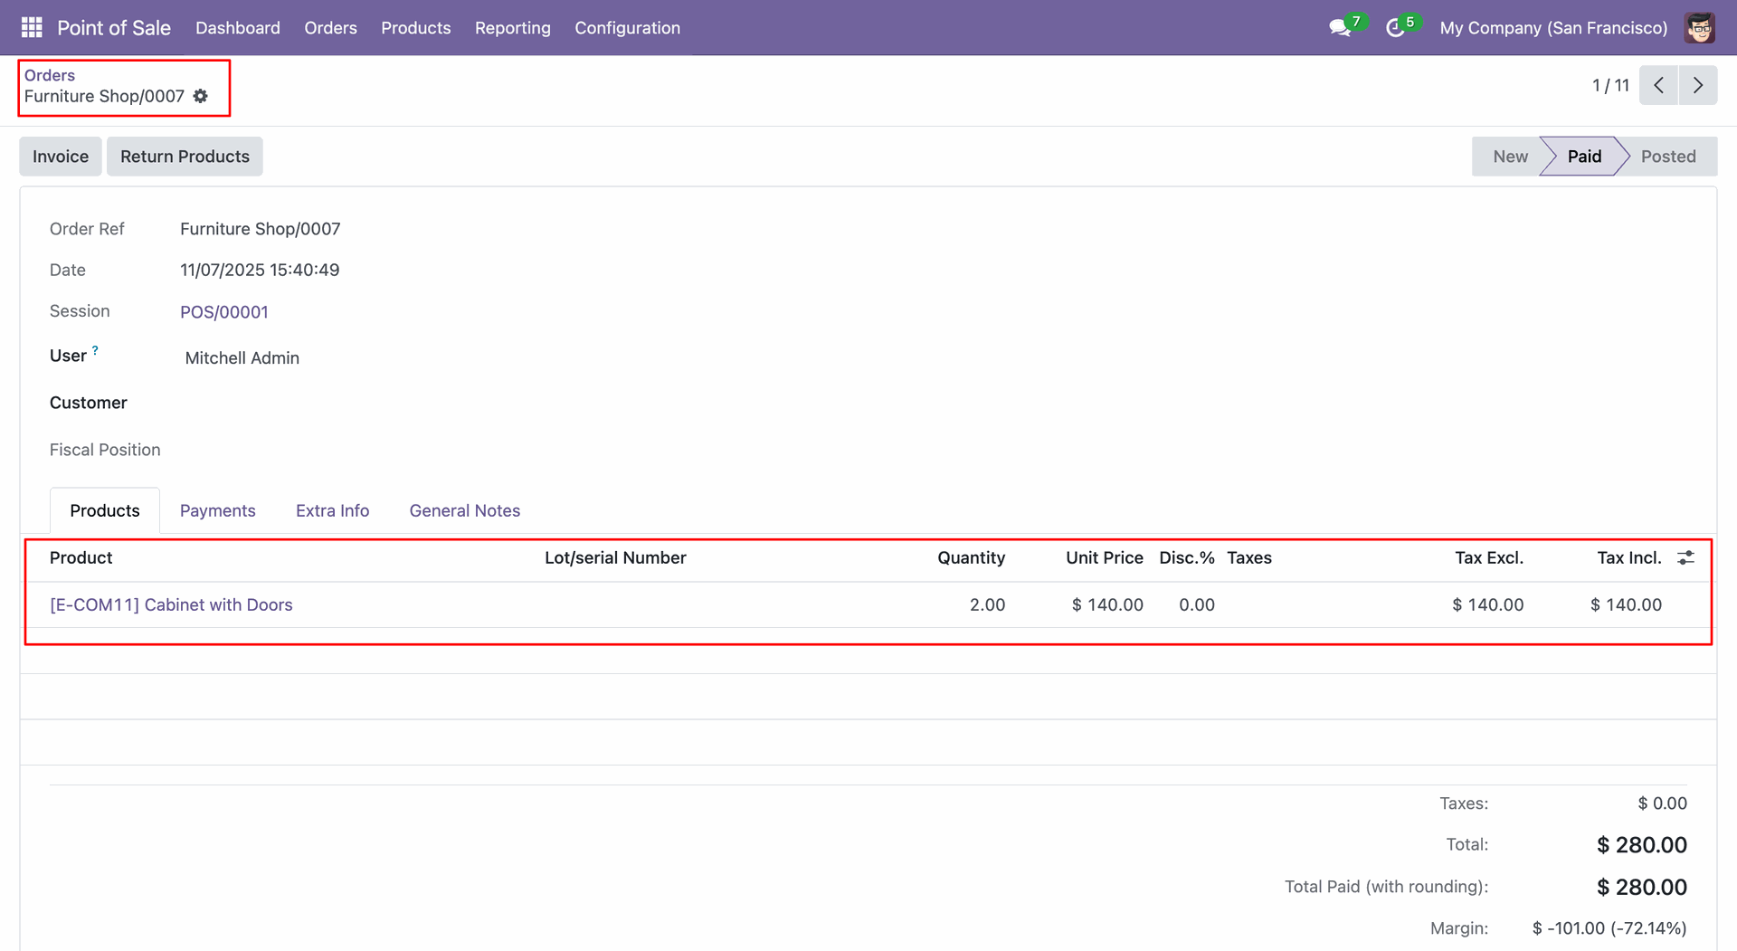Open the chat messages icon
This screenshot has width=1737, height=951.
(1339, 28)
